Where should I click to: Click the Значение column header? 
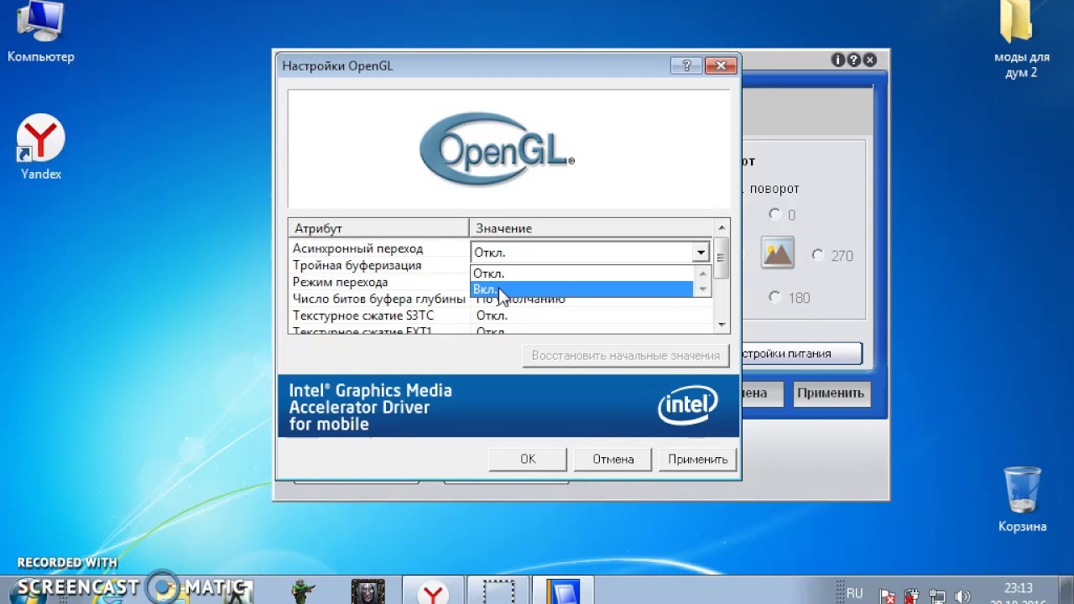pos(591,228)
